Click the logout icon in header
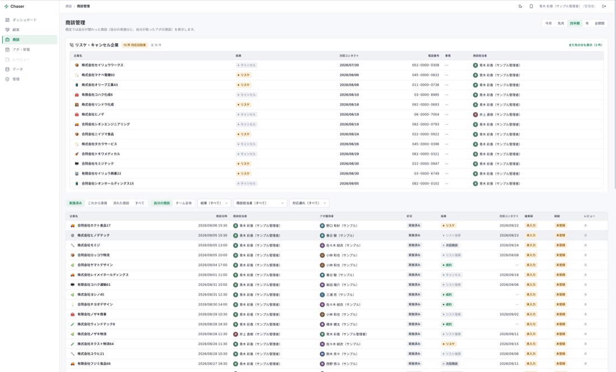Screen dimensions: 616x372 [x=604, y=6]
